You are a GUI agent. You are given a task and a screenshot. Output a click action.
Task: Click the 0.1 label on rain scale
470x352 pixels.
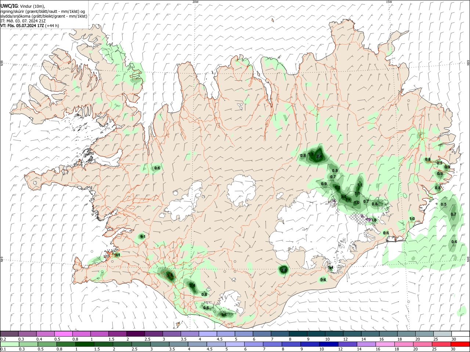coord(3,349)
